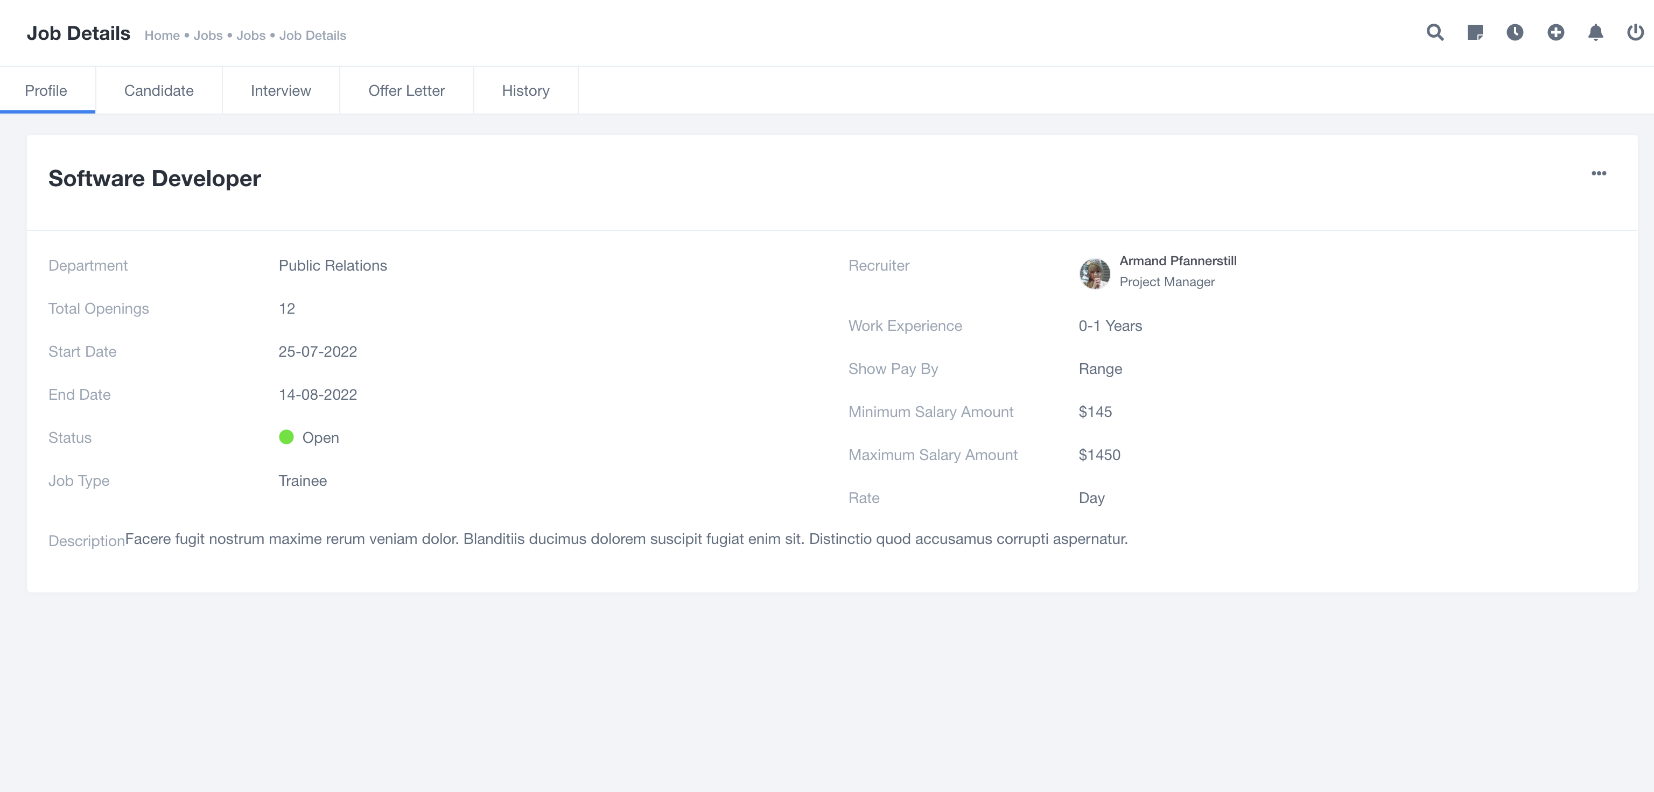Select the Profile tab
Screen dimensions: 1654x792
point(46,90)
